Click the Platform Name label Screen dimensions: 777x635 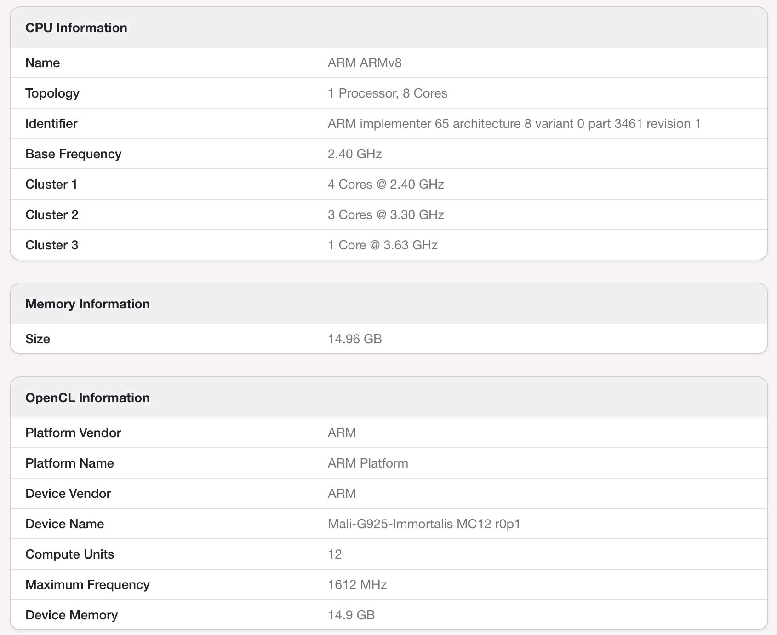(x=69, y=463)
